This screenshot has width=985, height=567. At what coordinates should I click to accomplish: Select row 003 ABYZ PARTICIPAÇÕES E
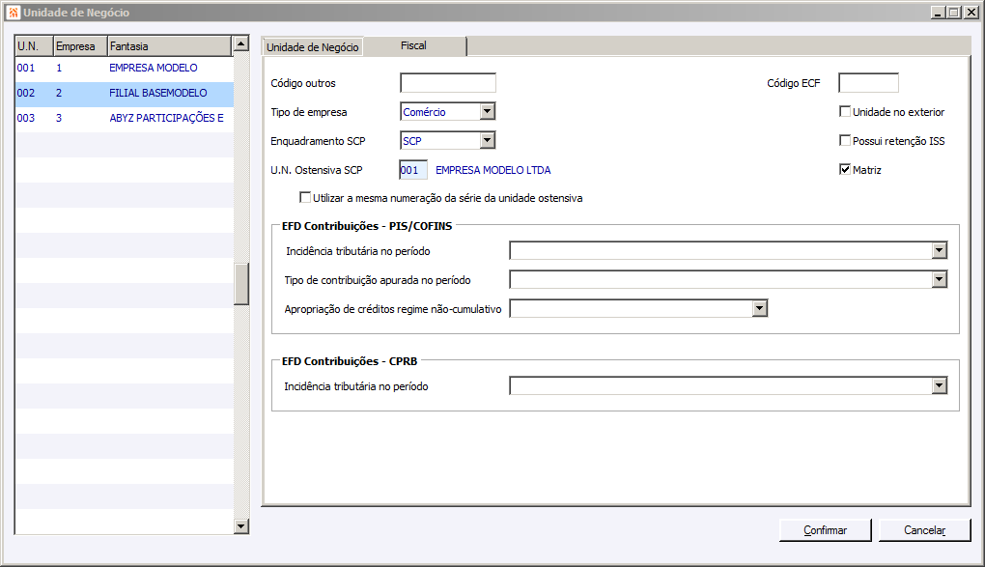[125, 118]
